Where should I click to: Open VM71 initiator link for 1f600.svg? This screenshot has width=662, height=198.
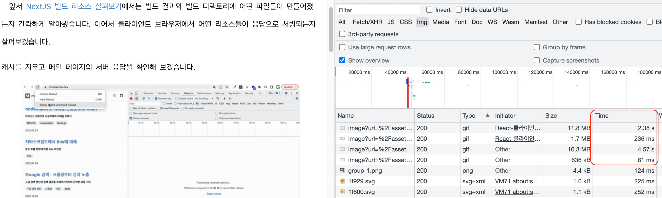[517, 192]
